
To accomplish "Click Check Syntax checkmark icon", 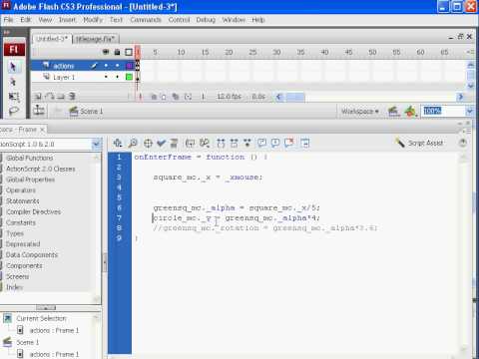I will point(161,143).
